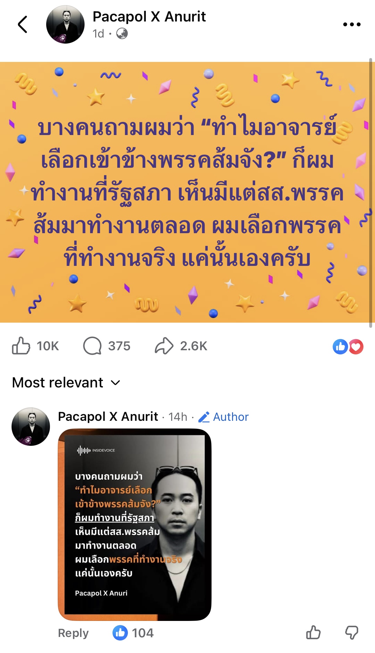Image resolution: width=375 pixels, height=653 pixels.
Task: Tap the share arrow icon
Action: coord(164,346)
